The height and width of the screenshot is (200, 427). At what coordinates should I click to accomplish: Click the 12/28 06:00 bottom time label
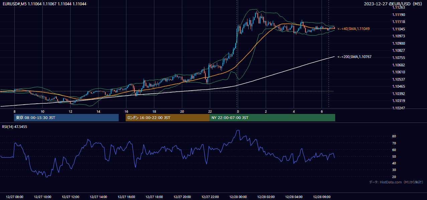[322, 197]
